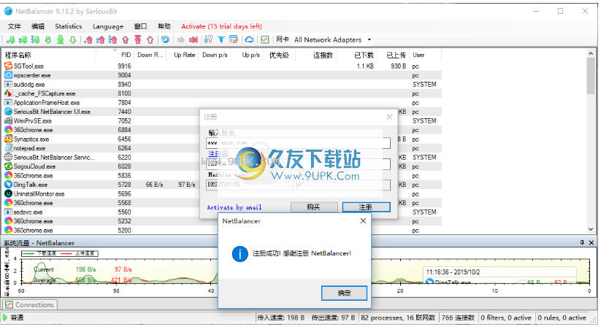The width and height of the screenshot is (601, 327).
Task: Sort by the Up Rate column header
Action: pyautogui.click(x=181, y=55)
